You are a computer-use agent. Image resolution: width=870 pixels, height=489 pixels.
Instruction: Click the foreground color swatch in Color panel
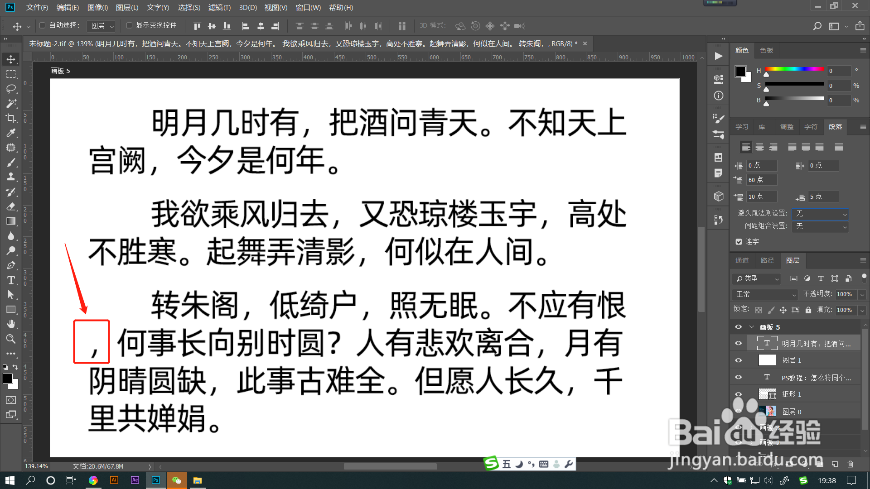click(x=741, y=72)
